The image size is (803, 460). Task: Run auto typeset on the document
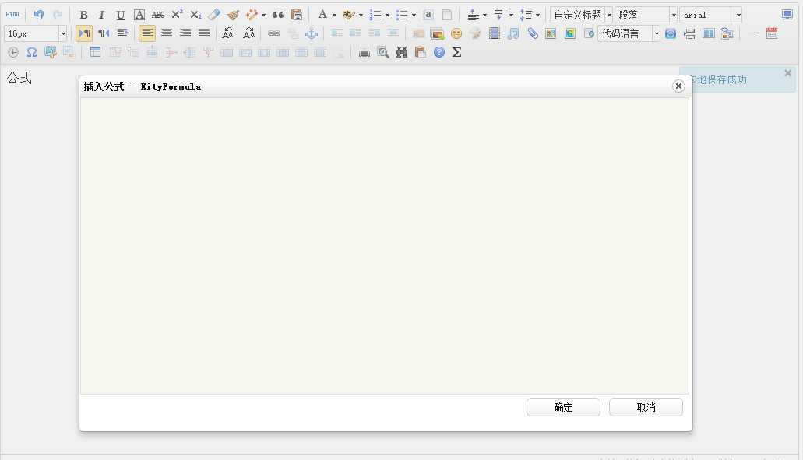(252, 15)
